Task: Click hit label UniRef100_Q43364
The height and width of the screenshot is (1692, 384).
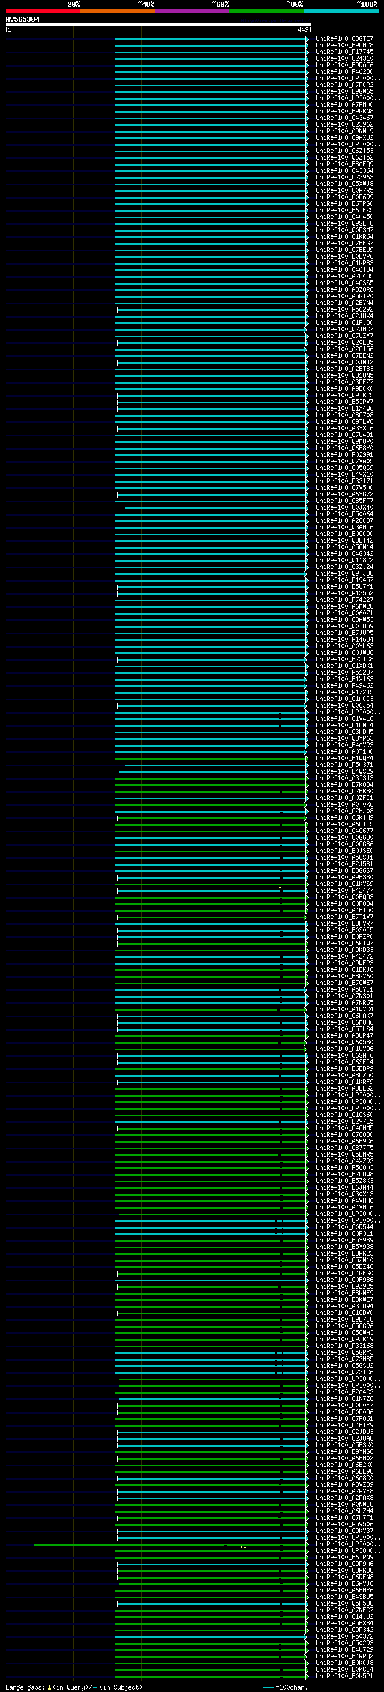Action: pyautogui.click(x=344, y=171)
